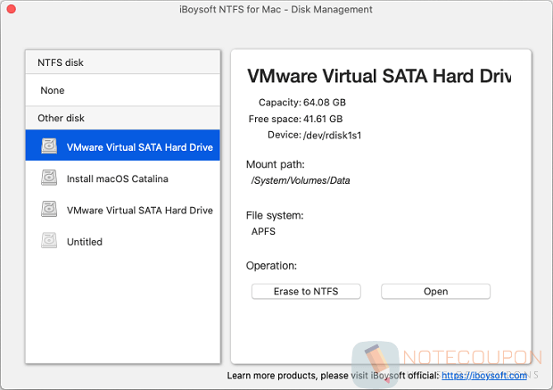Click the Other disk section header

tap(123, 118)
